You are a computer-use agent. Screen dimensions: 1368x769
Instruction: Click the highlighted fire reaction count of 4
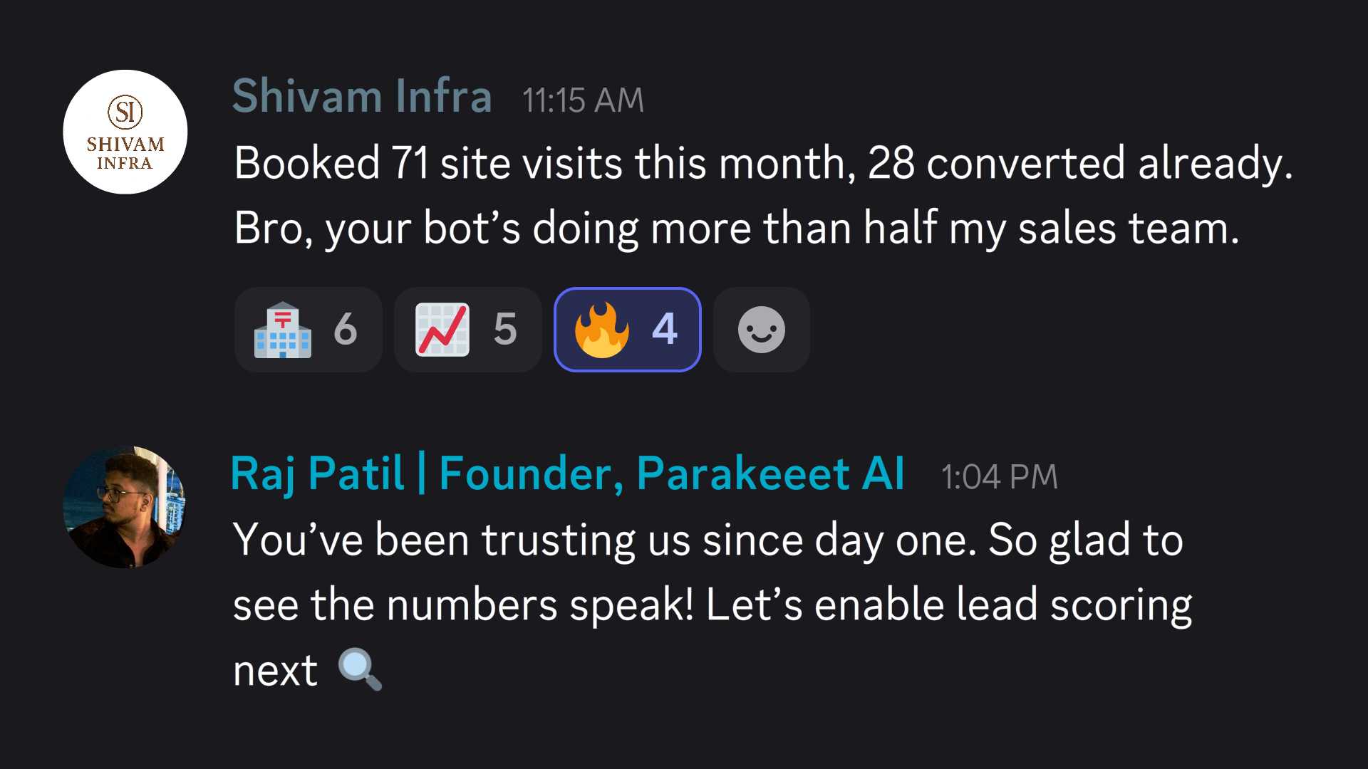click(x=664, y=329)
